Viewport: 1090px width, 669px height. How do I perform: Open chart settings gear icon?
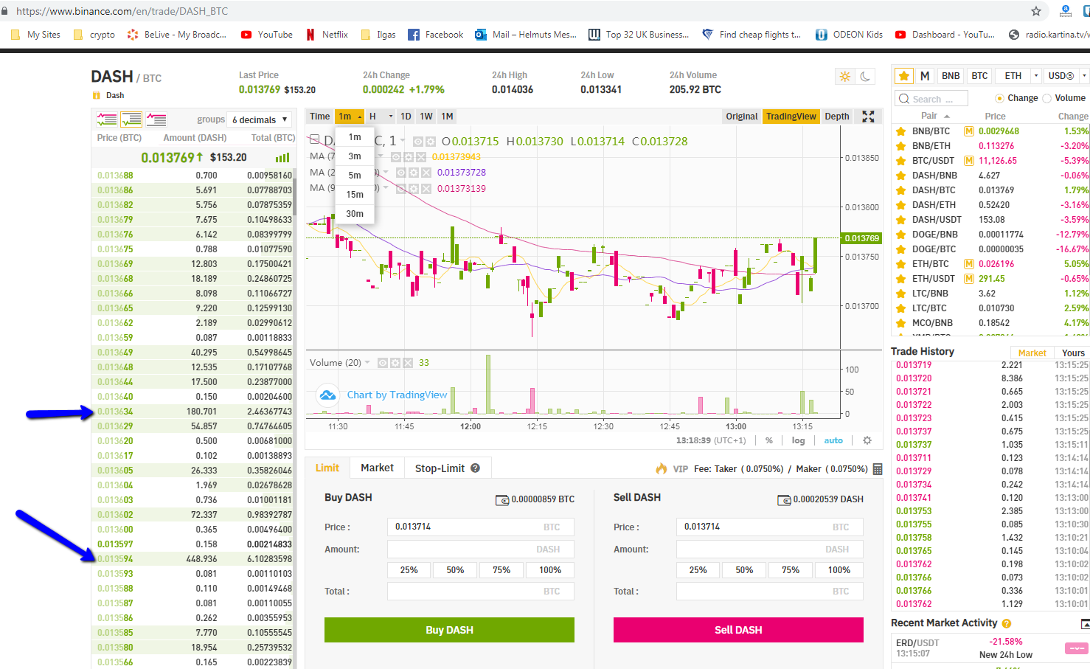(x=867, y=440)
